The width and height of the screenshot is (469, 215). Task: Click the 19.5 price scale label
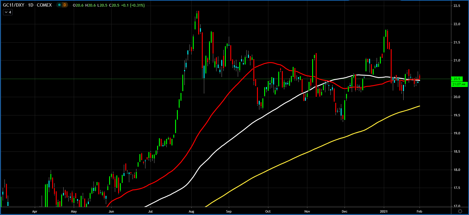coord(457,115)
